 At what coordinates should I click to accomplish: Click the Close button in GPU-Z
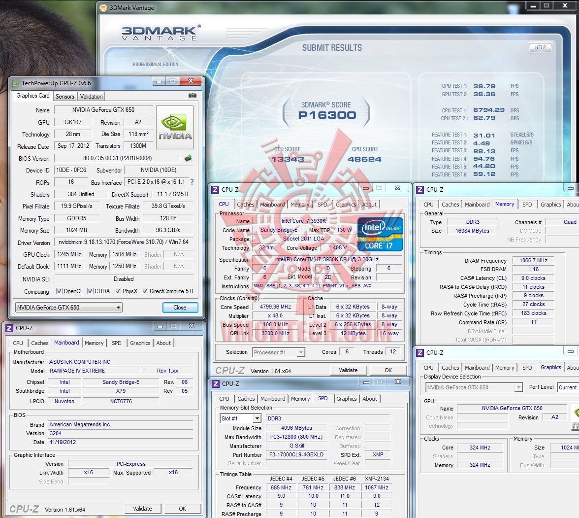180,307
